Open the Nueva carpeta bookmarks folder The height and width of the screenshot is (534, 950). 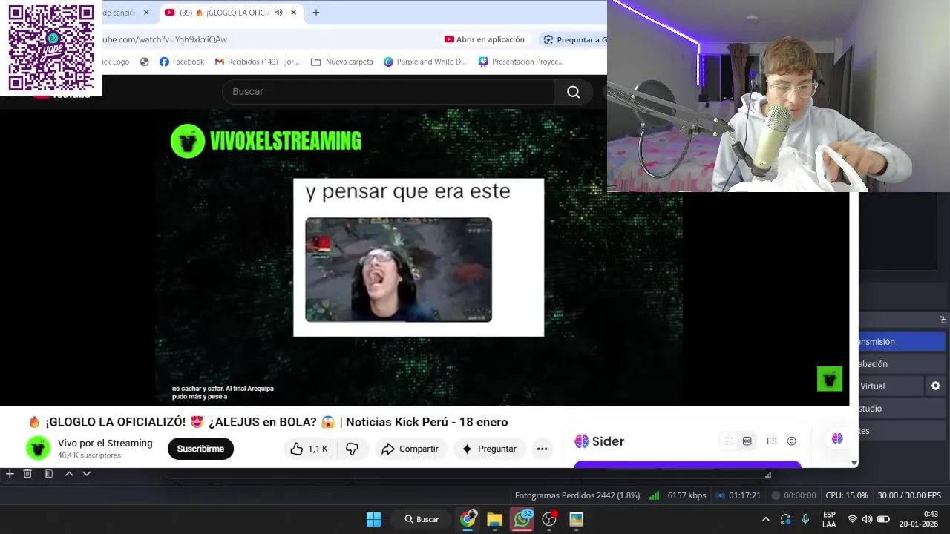click(x=342, y=62)
